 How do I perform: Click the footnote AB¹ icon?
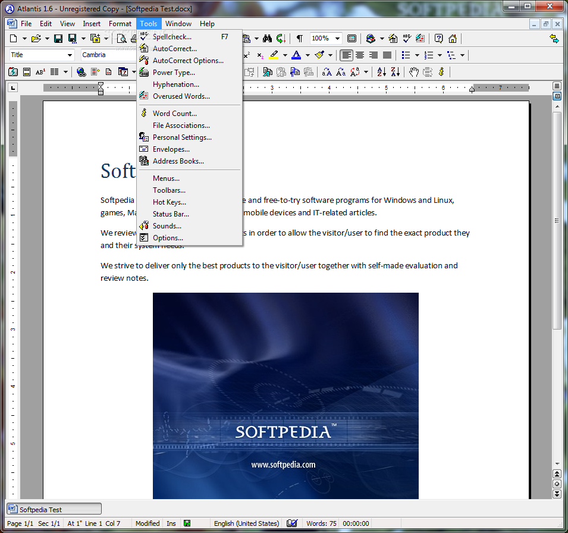pyautogui.click(x=40, y=72)
